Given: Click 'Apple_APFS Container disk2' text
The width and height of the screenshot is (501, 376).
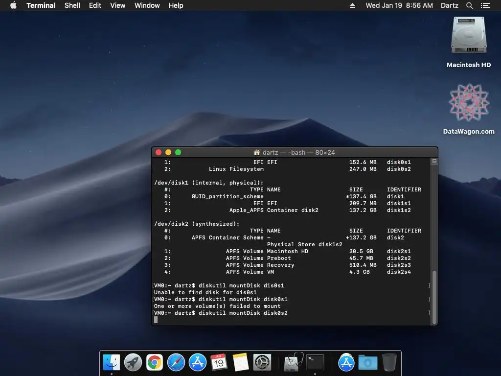Looking at the screenshot, I should coord(274,210).
